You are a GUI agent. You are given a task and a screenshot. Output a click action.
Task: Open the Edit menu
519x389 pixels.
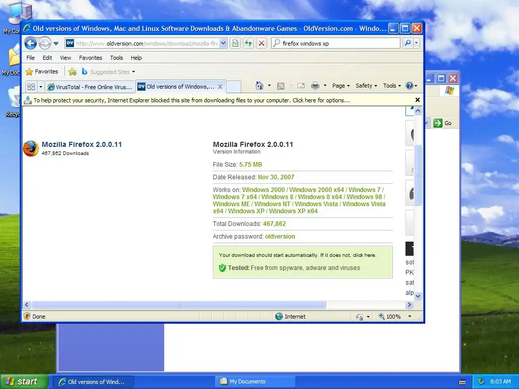pyautogui.click(x=47, y=58)
